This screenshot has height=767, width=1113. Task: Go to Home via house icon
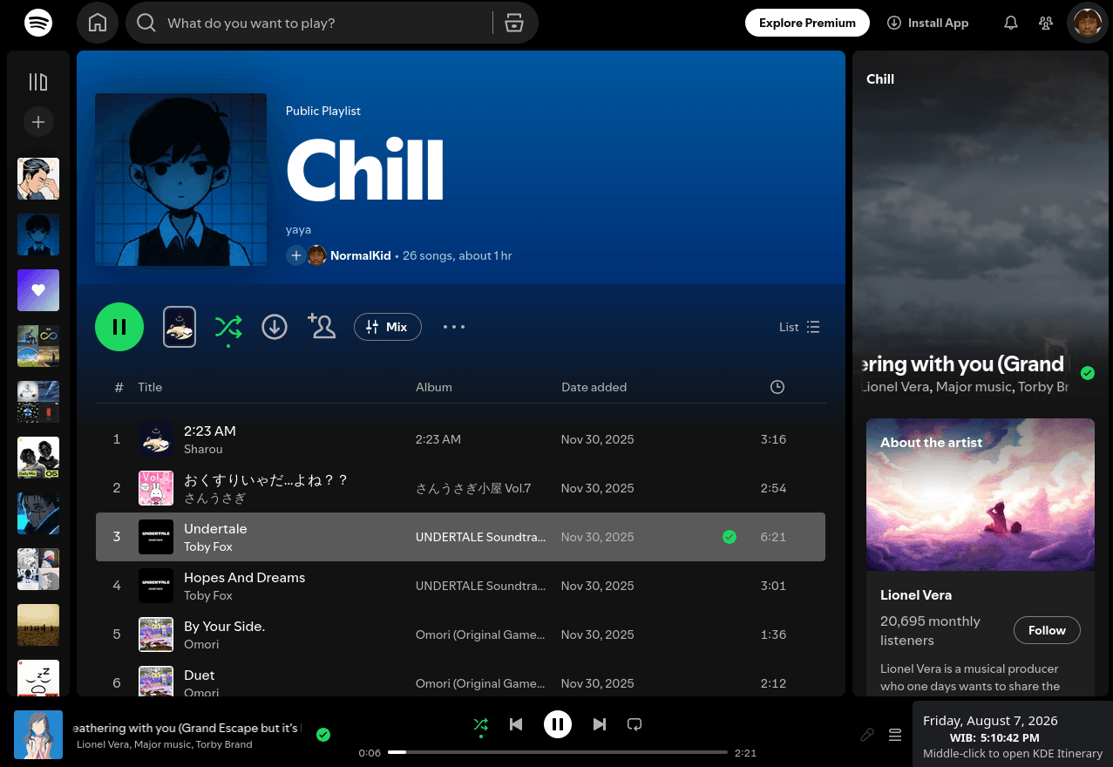pos(98,23)
